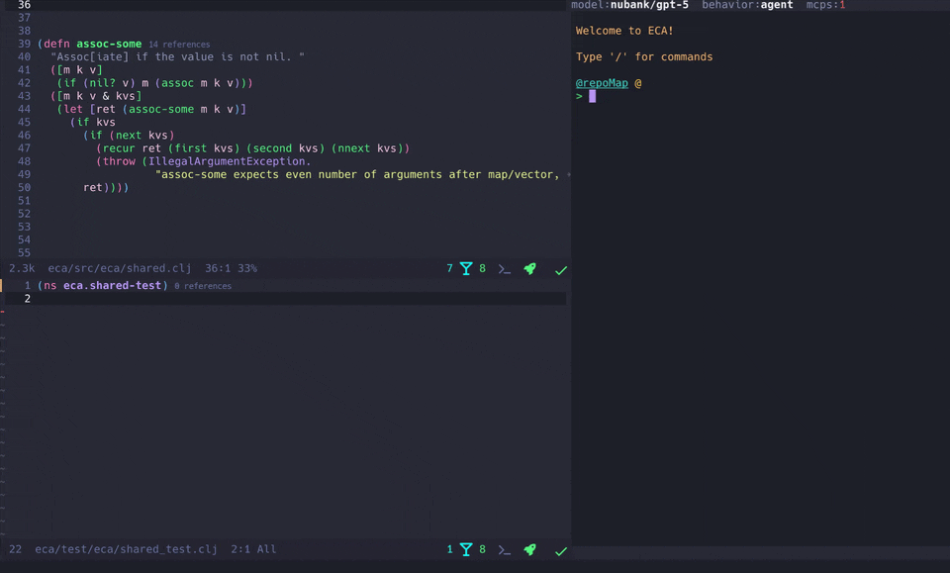Click the checkmark icon in shared_test.clj modeline

(x=560, y=550)
